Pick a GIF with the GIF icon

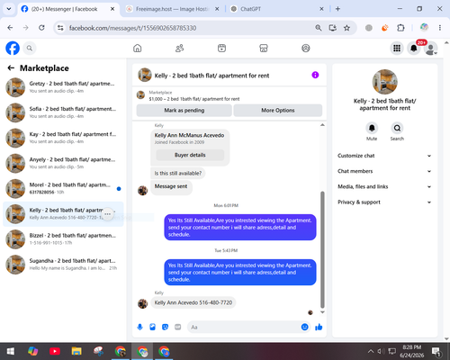tap(178, 327)
